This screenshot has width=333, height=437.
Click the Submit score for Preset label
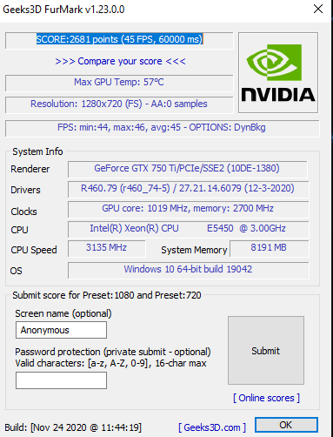coord(107,295)
